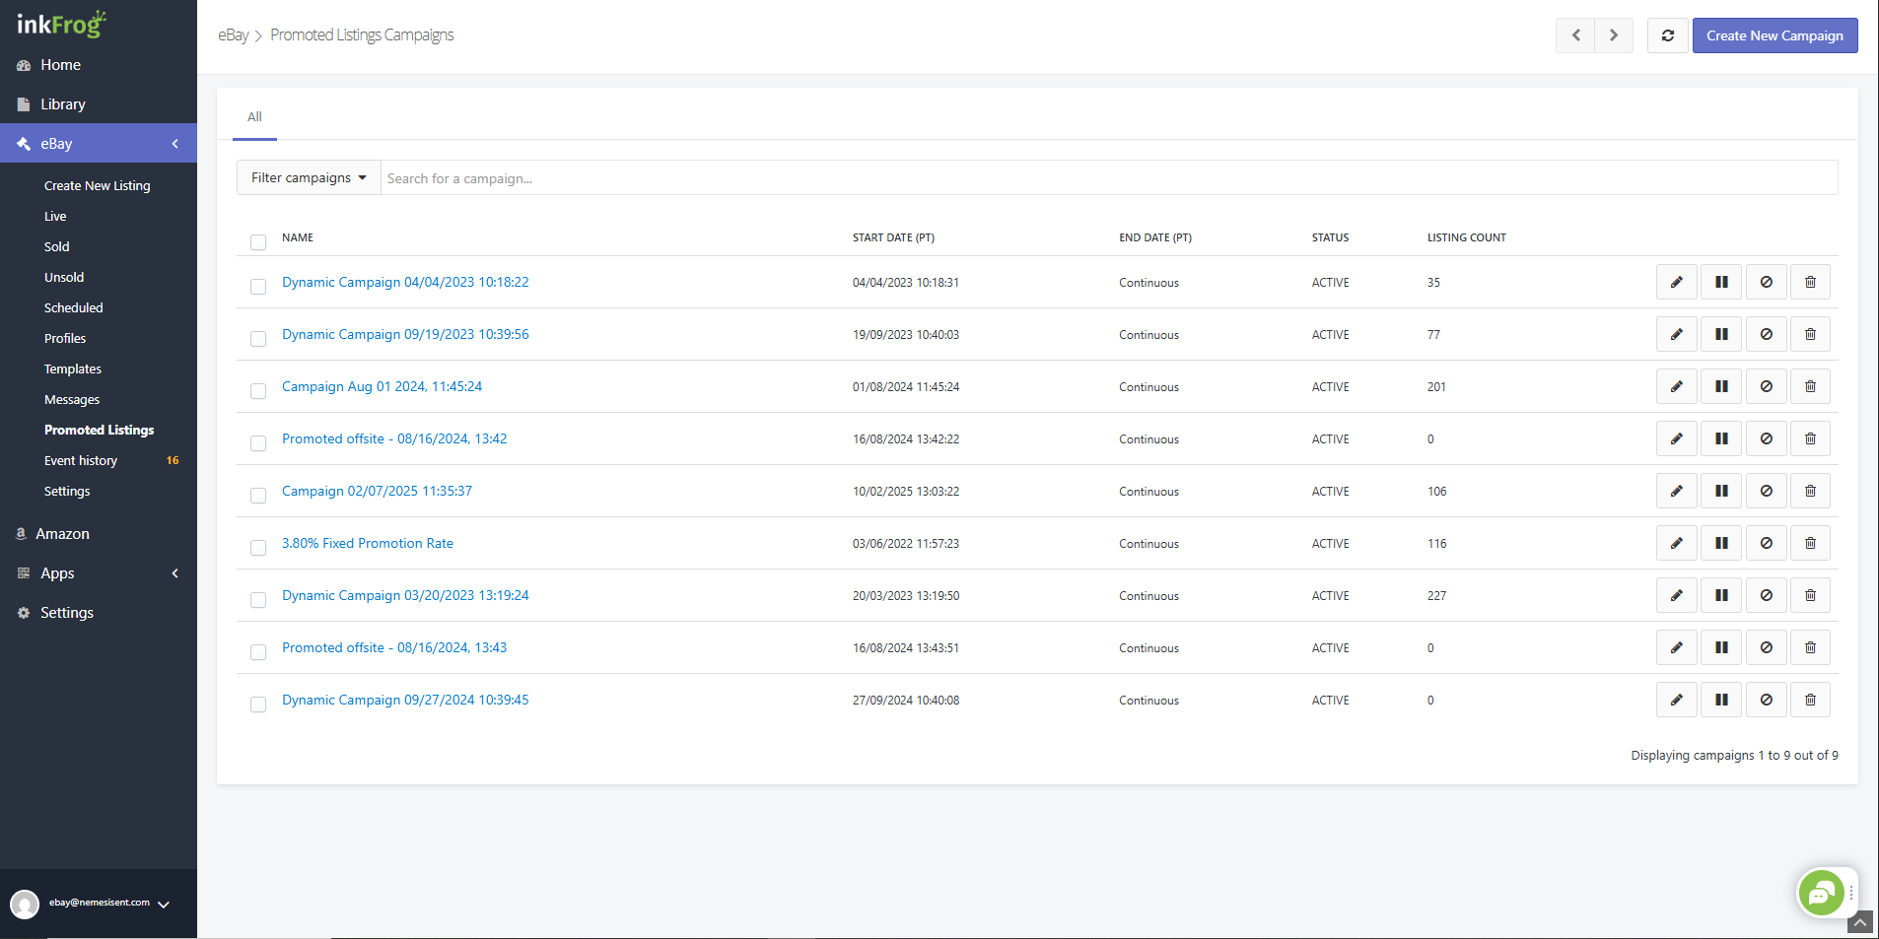Image resolution: width=1879 pixels, height=939 pixels.
Task: Open the ebay@nemesisent.com account menu
Action: tap(99, 903)
